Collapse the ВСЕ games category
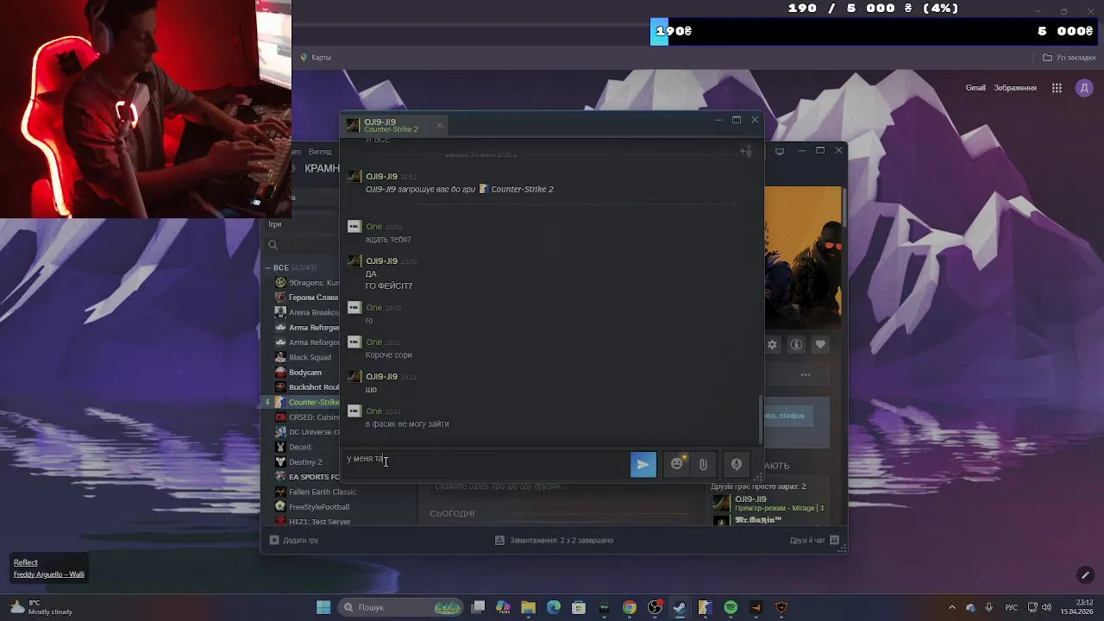This screenshot has height=621, width=1104. coord(269,267)
